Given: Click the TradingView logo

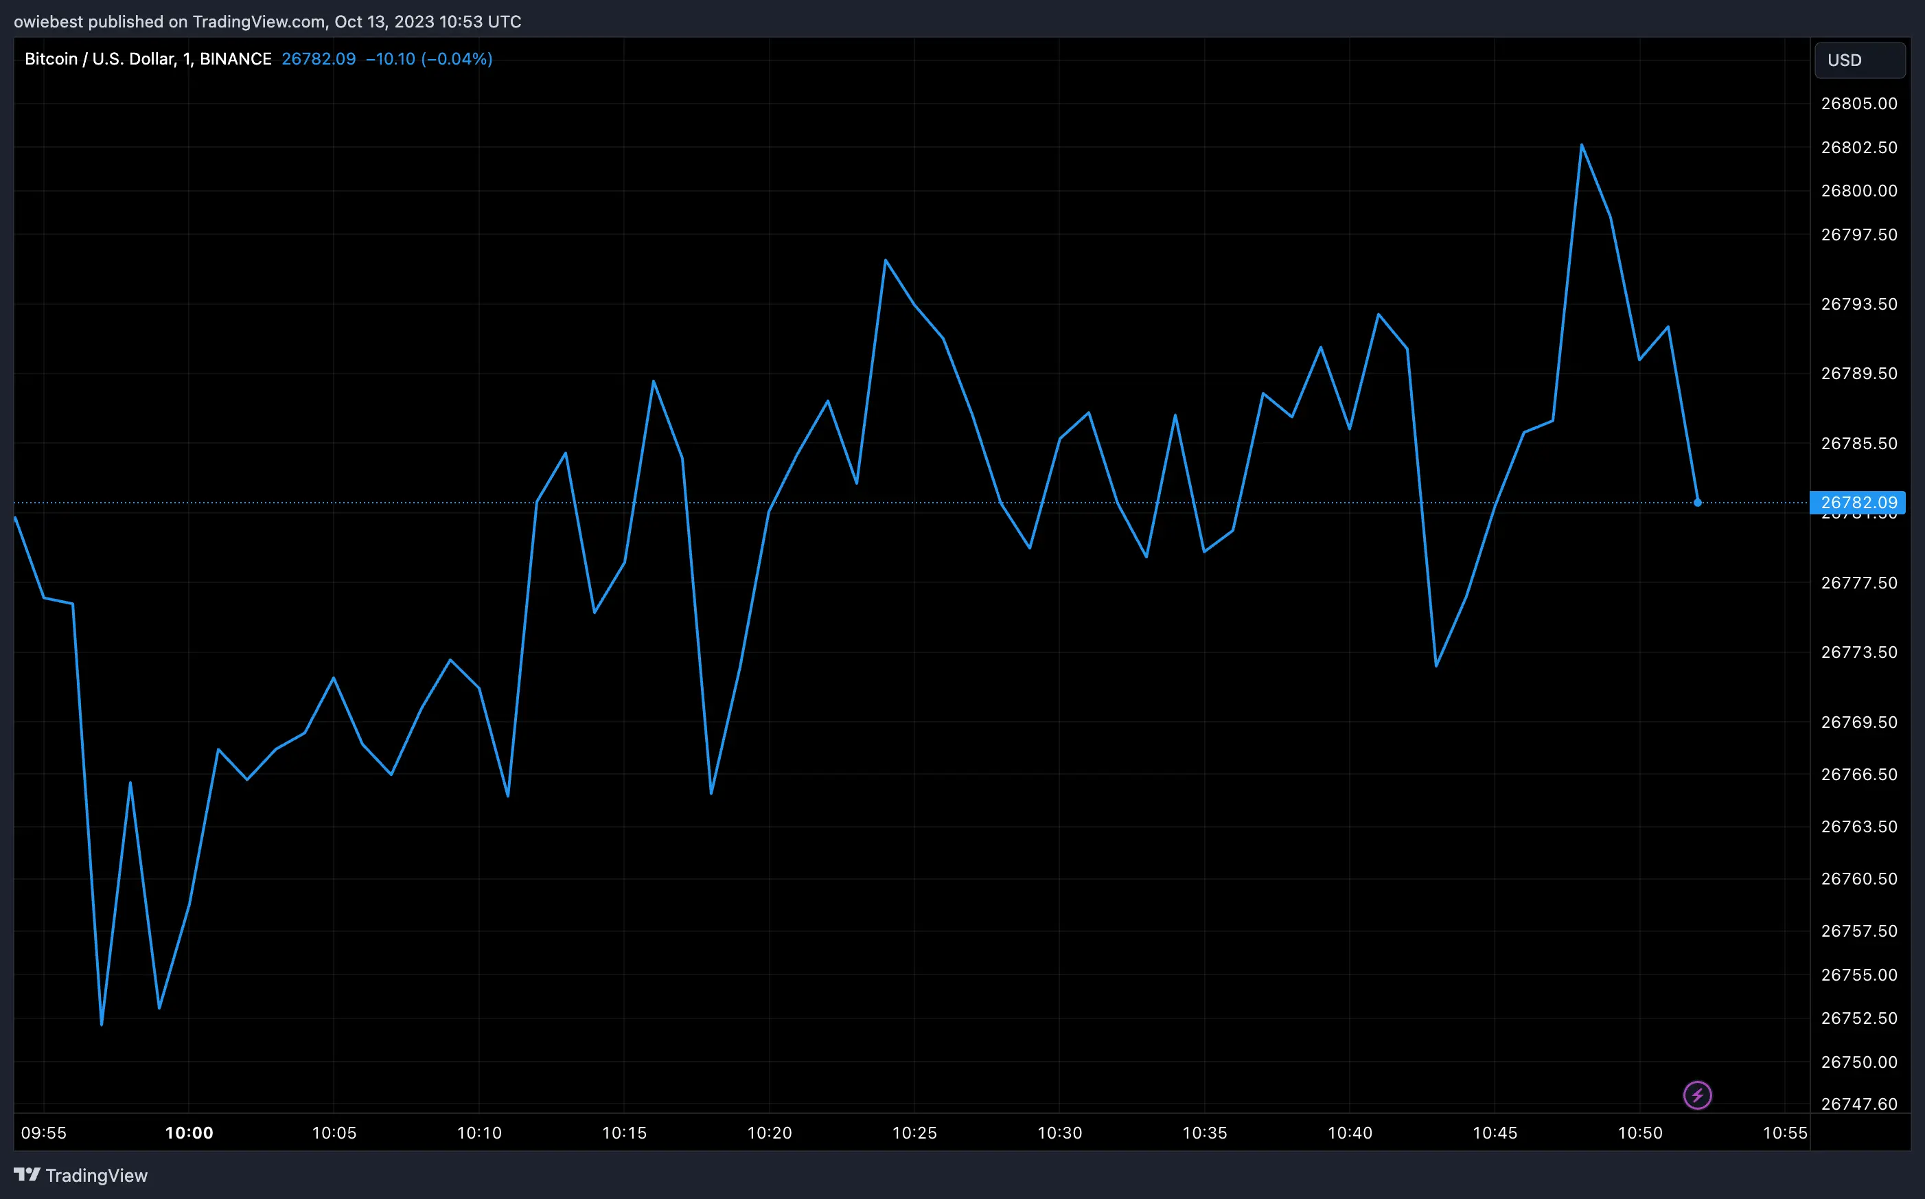Looking at the screenshot, I should pyautogui.click(x=27, y=1175).
